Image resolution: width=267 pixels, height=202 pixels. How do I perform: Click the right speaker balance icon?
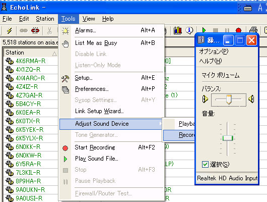click(251, 99)
